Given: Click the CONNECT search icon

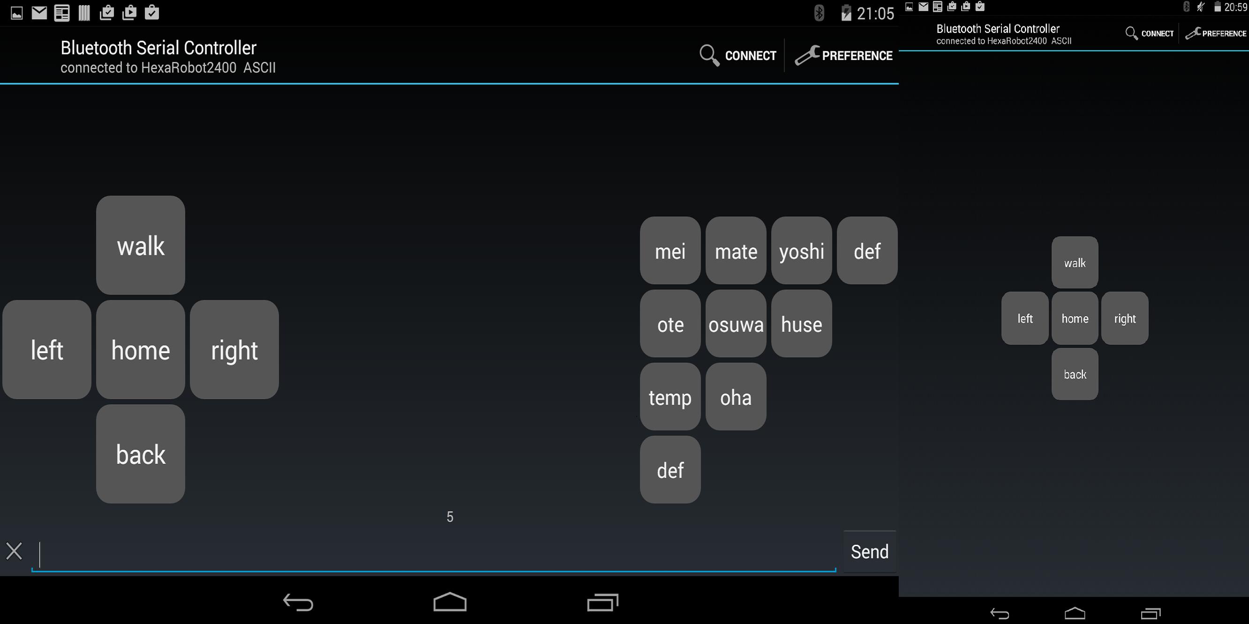Looking at the screenshot, I should 708,56.
